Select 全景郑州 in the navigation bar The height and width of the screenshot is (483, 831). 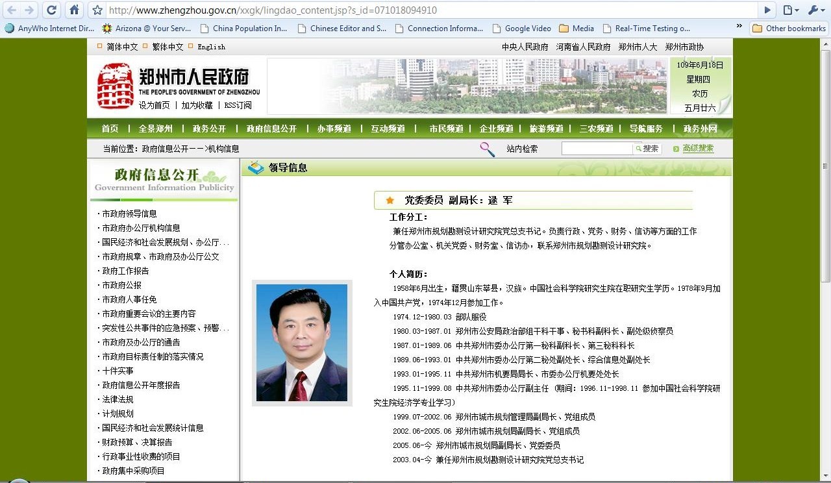click(155, 129)
